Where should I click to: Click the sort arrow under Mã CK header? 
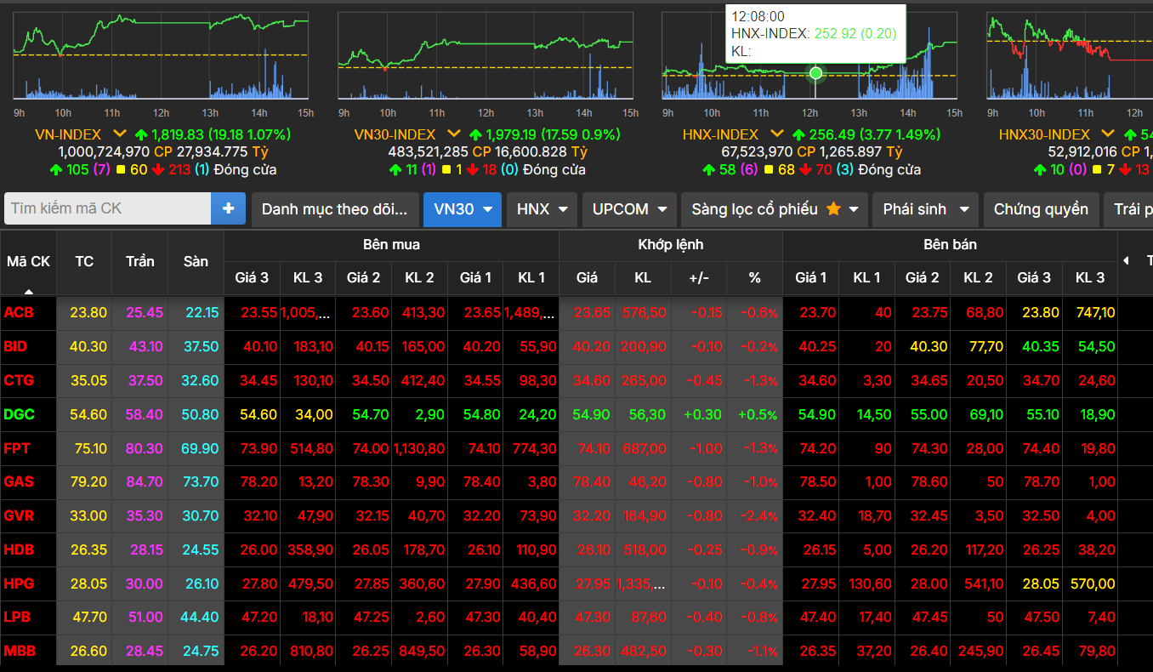pyautogui.click(x=28, y=290)
